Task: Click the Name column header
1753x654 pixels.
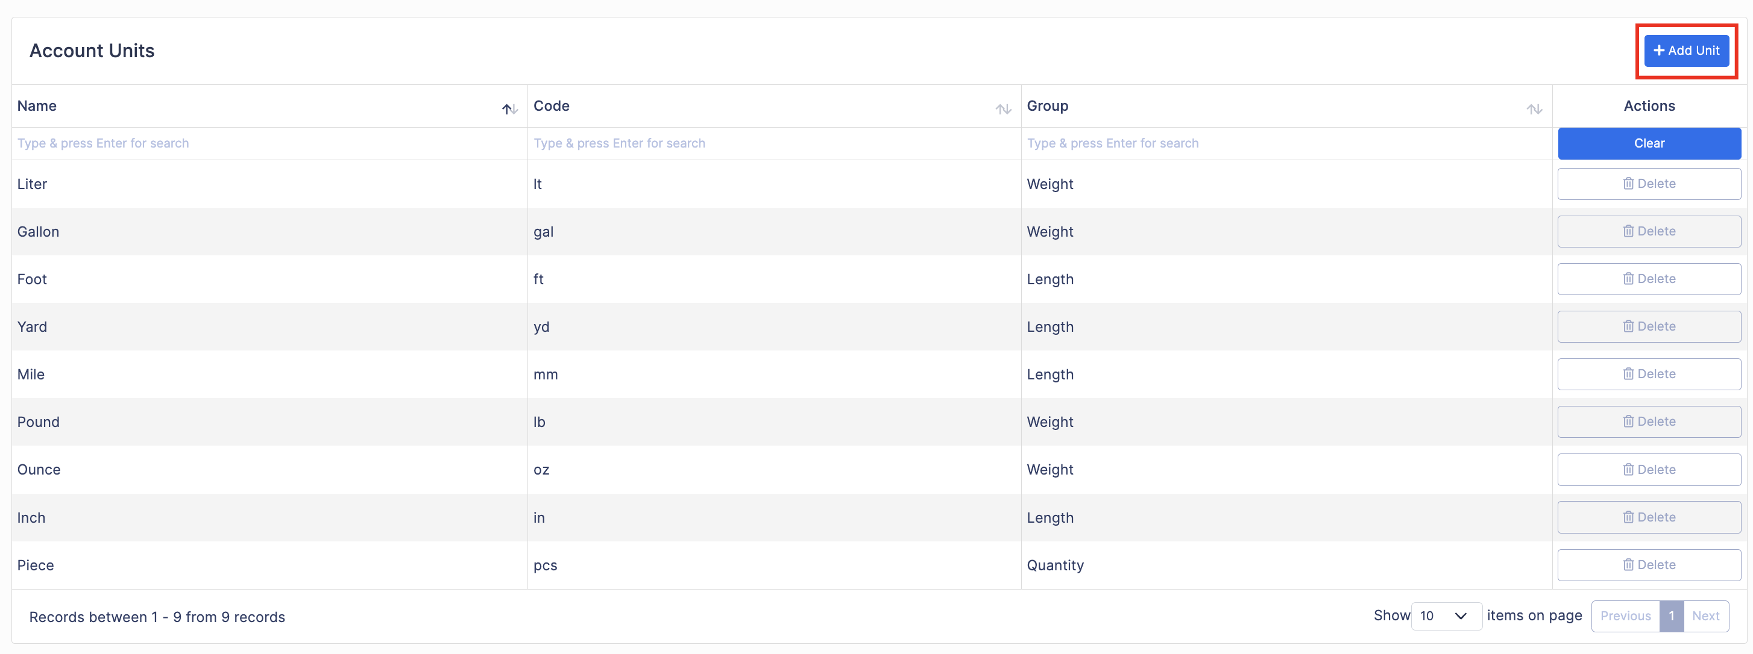Action: pyautogui.click(x=269, y=106)
